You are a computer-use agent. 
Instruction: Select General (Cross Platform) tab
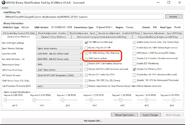[18, 37]
